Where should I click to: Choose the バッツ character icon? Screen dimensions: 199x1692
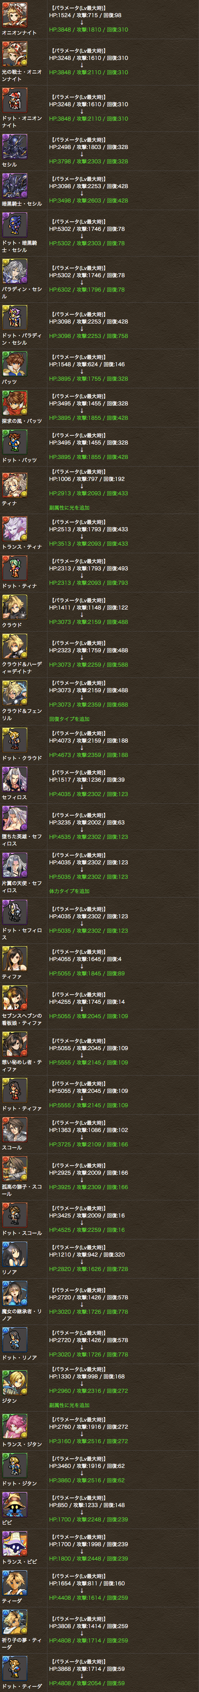(14, 365)
